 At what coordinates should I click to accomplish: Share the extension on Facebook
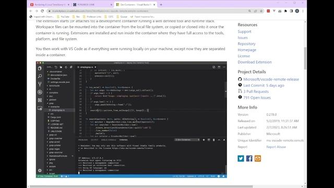pyautogui.click(x=249, y=158)
